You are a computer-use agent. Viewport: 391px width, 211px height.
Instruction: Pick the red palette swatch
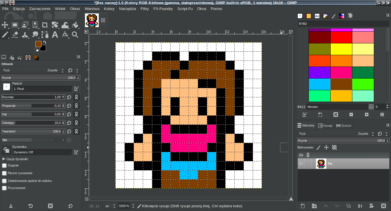point(341,37)
